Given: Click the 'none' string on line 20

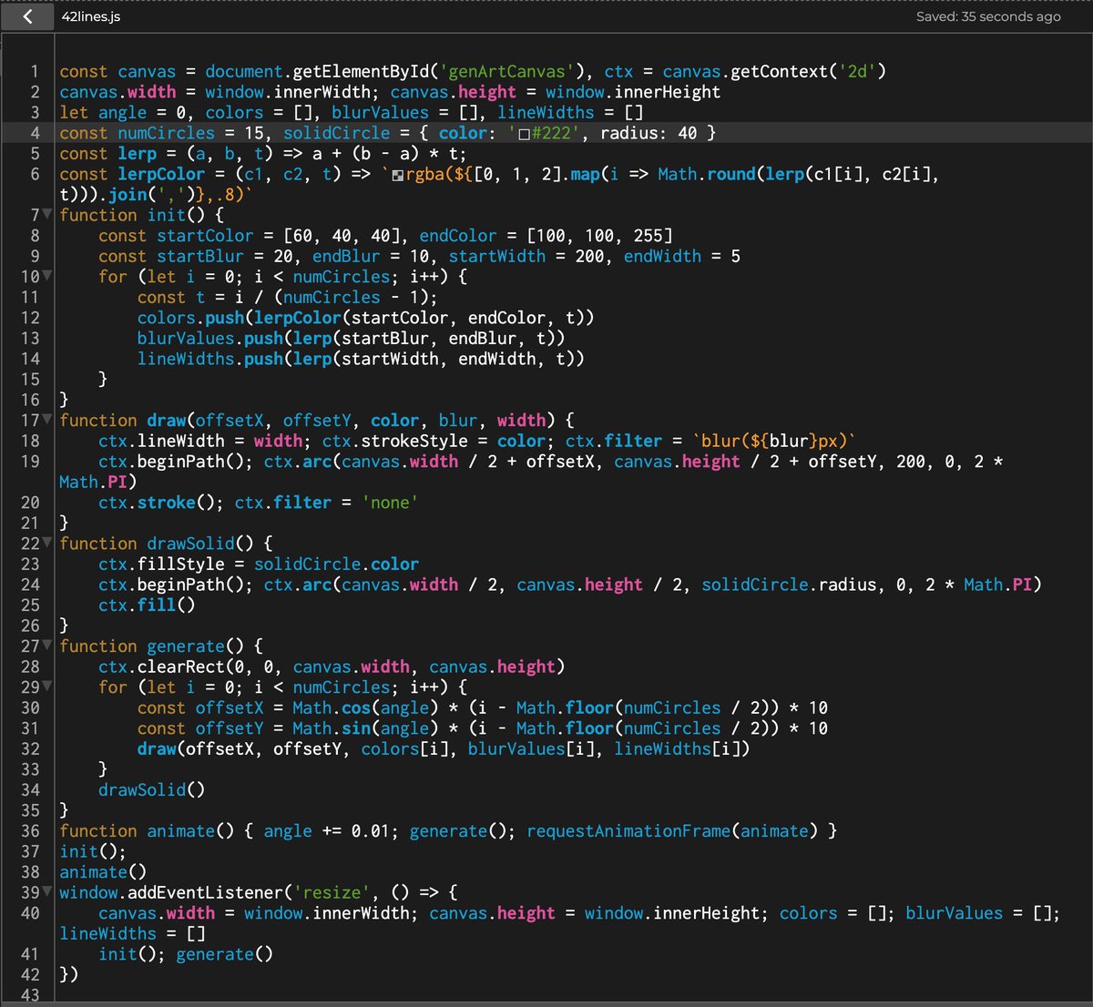Looking at the screenshot, I should pyautogui.click(x=390, y=503).
